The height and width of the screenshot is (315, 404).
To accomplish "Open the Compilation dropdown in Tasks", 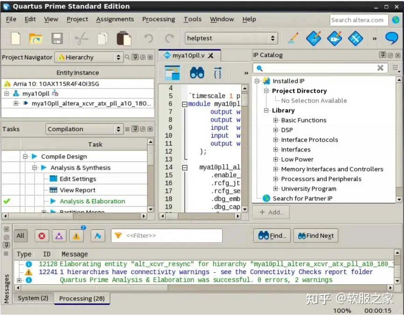I will pos(84,129).
